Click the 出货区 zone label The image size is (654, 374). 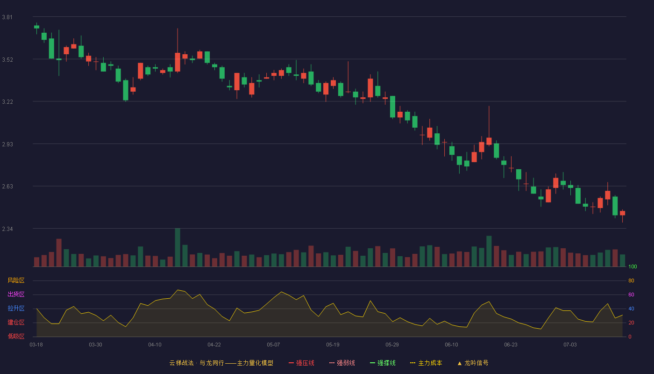tap(16, 295)
